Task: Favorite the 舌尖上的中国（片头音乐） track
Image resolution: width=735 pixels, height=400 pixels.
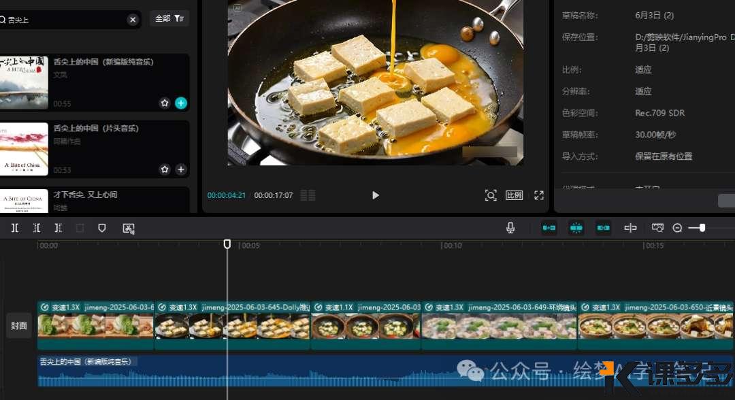Action: tap(165, 169)
